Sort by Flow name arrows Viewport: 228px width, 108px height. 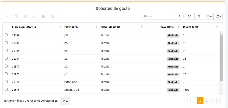click(x=96, y=27)
